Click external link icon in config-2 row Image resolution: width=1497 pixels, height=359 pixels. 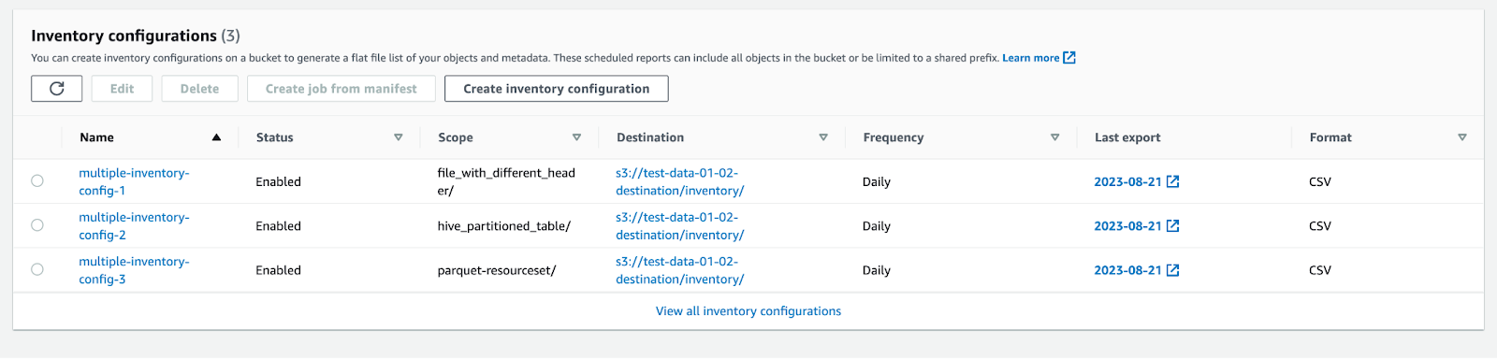point(1172,226)
